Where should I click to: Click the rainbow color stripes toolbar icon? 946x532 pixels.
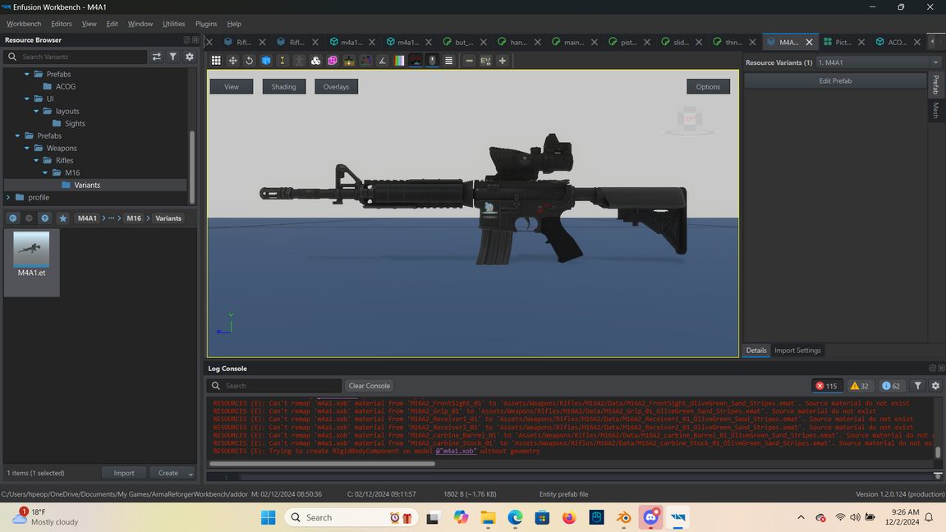click(399, 61)
